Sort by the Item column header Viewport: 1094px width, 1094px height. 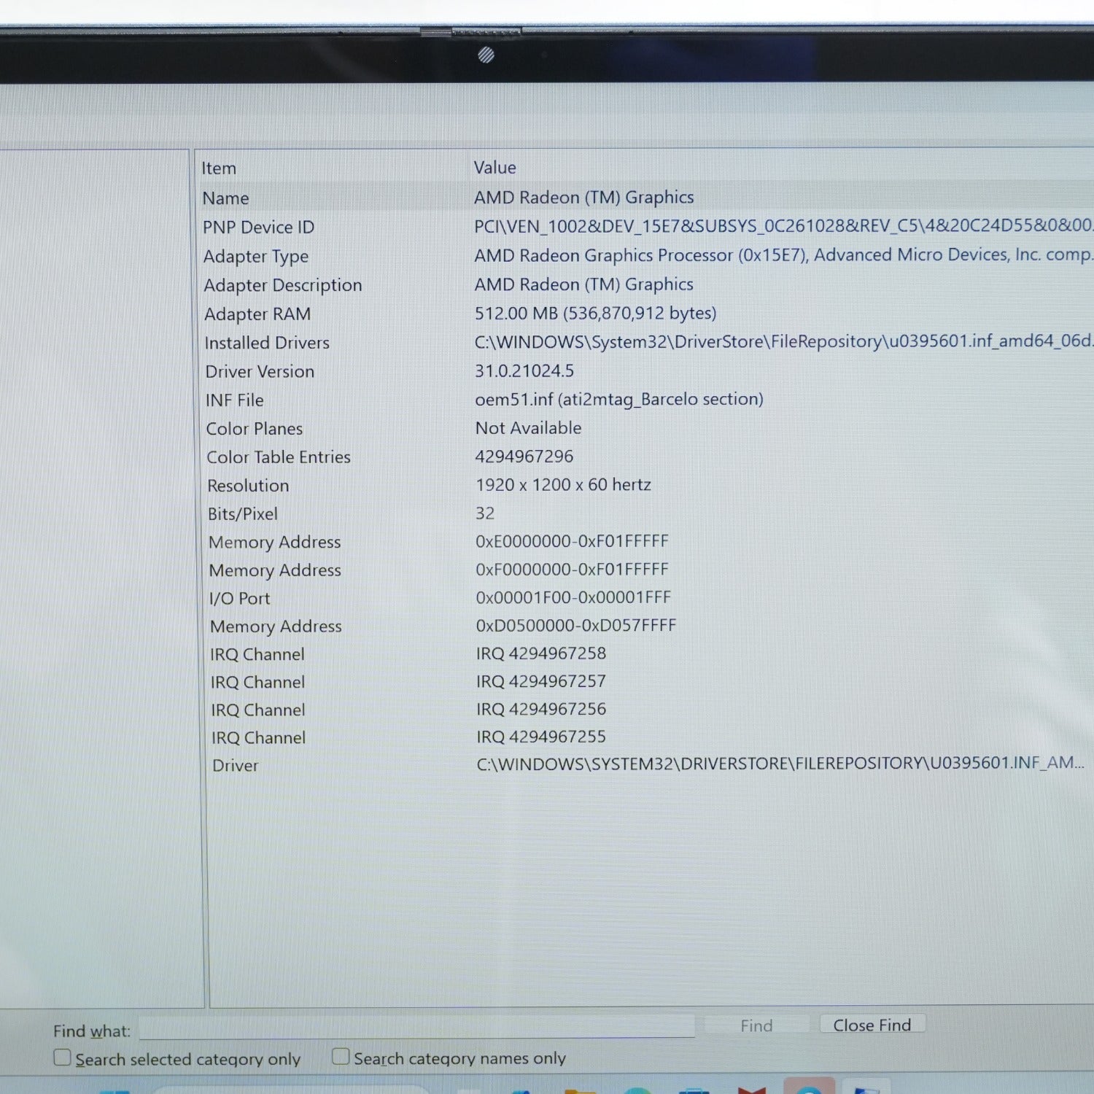[219, 168]
